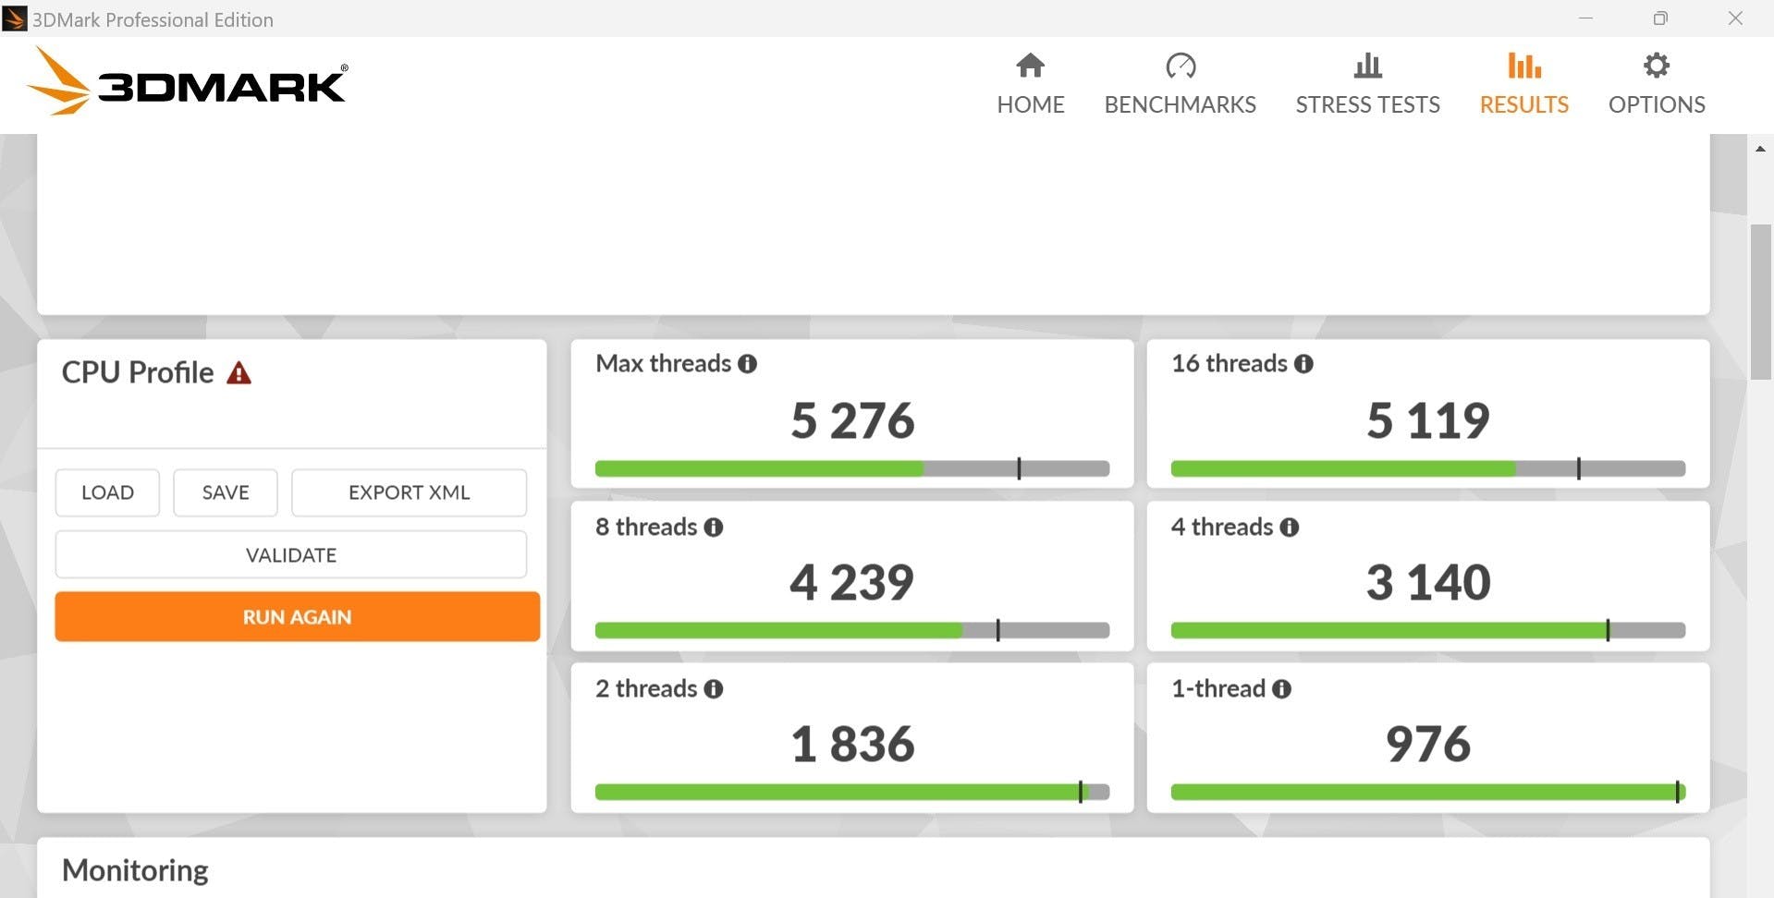This screenshot has width=1774, height=898.
Task: Click the 1-thread score 976
Action: tap(1428, 744)
